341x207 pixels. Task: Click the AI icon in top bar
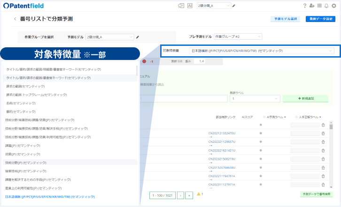click(190, 6)
